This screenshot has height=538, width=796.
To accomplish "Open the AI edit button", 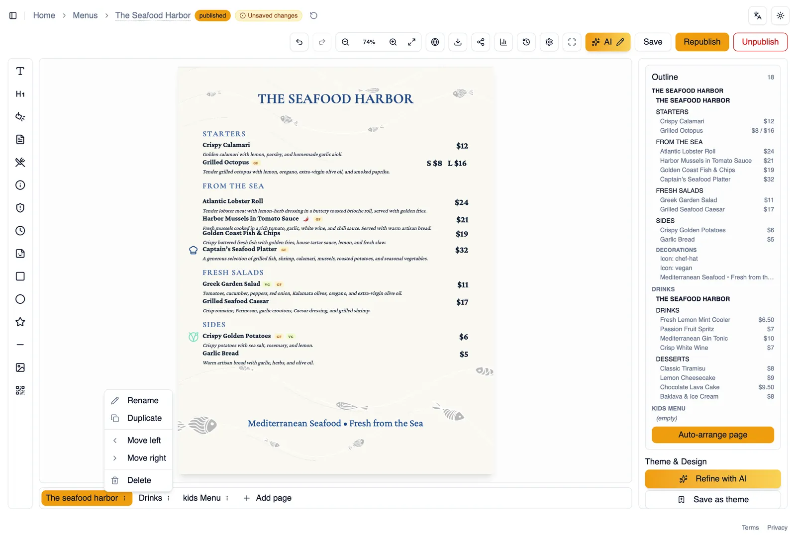I will [608, 42].
